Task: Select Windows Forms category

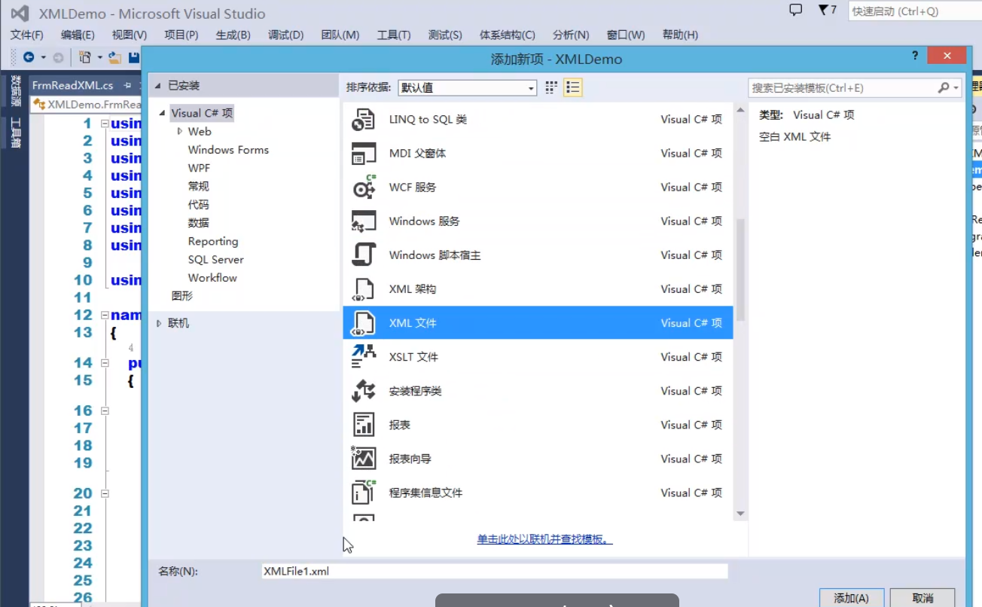Action: (228, 150)
